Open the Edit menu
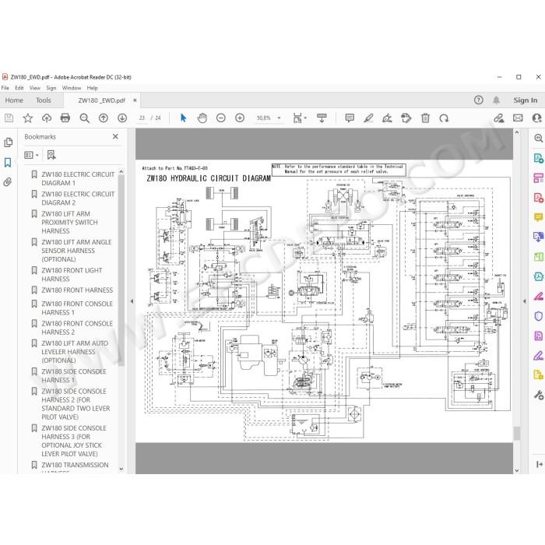The image size is (545, 545). pyautogui.click(x=19, y=88)
